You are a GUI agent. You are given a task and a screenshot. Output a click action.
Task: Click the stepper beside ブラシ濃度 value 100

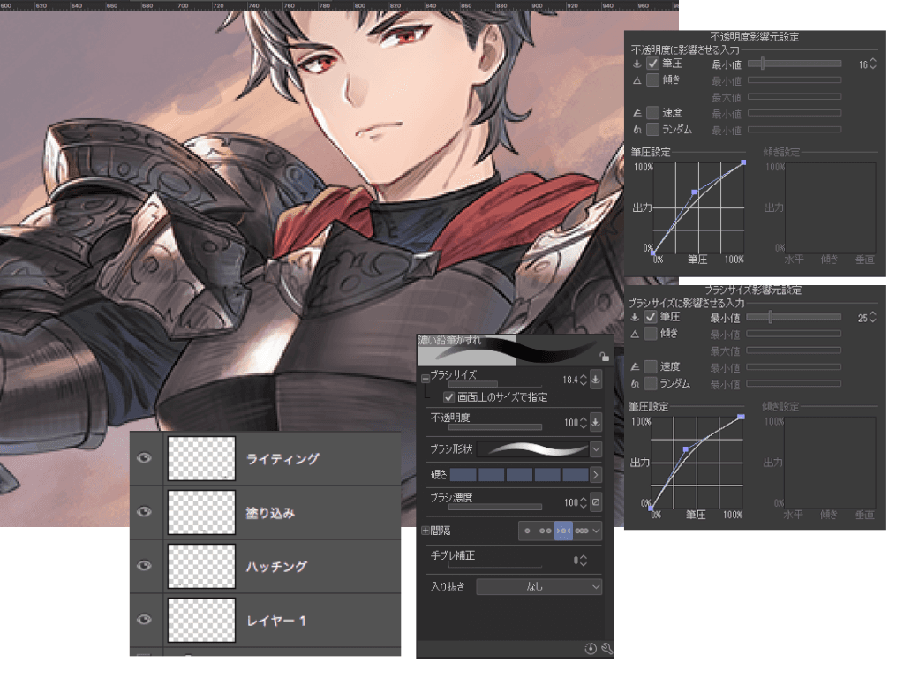[x=584, y=502]
